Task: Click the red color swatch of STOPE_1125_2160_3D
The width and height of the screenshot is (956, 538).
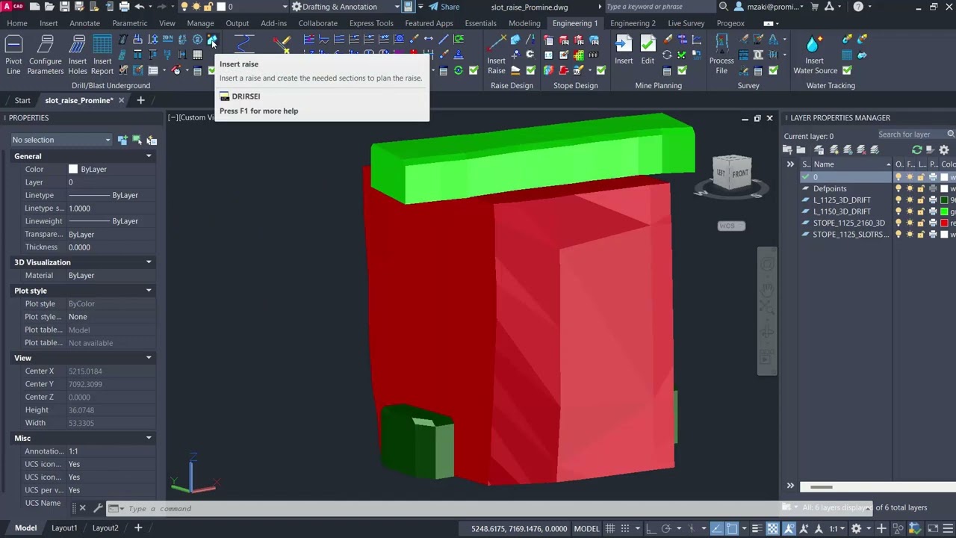Action: pyautogui.click(x=944, y=223)
